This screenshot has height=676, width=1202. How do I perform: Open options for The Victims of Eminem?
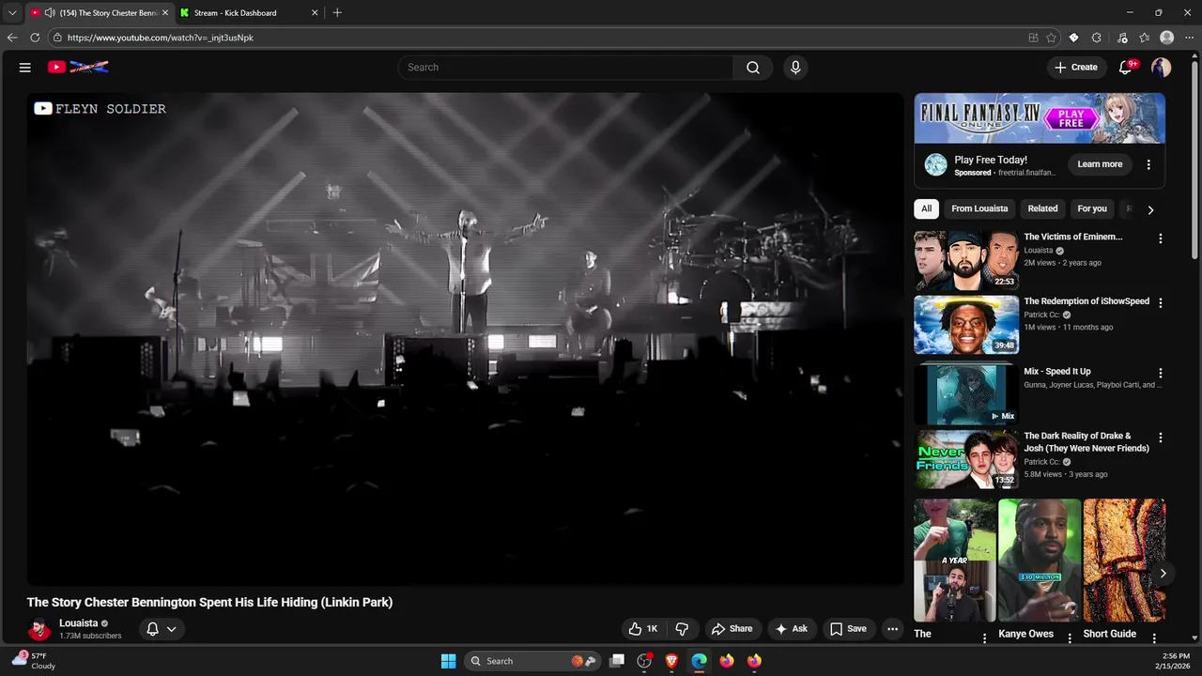(x=1161, y=238)
